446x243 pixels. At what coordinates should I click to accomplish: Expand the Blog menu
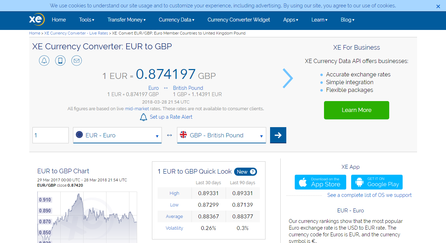coord(348,20)
